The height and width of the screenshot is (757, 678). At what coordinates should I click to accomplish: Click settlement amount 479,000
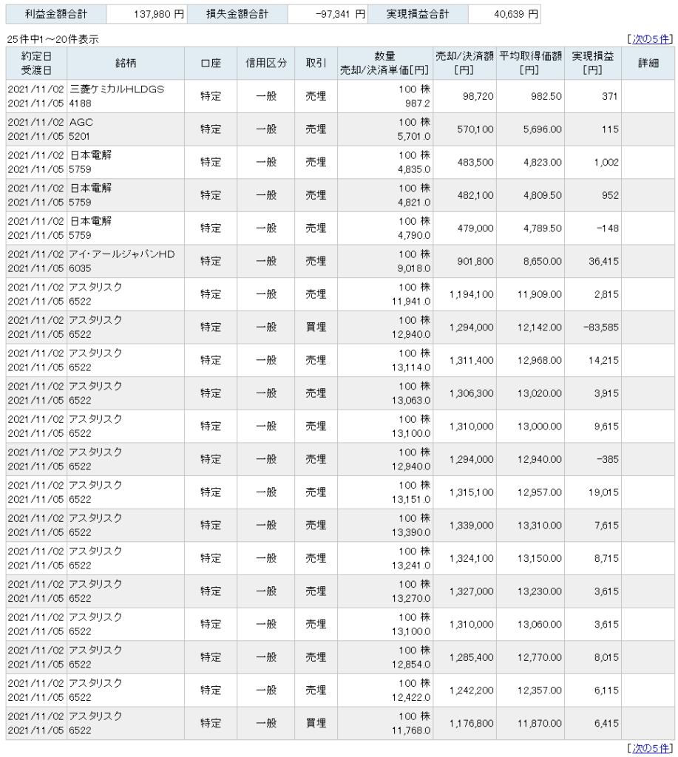click(475, 228)
